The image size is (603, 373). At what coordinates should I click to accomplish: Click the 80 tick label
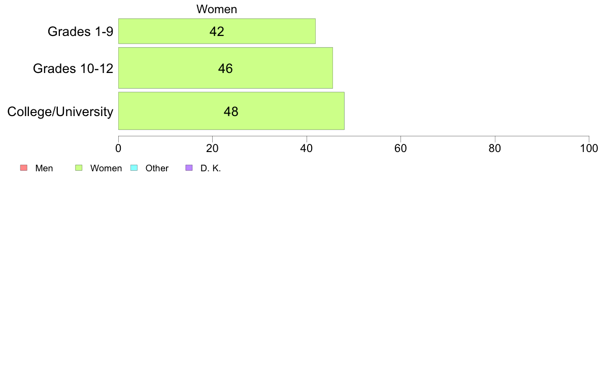point(495,148)
